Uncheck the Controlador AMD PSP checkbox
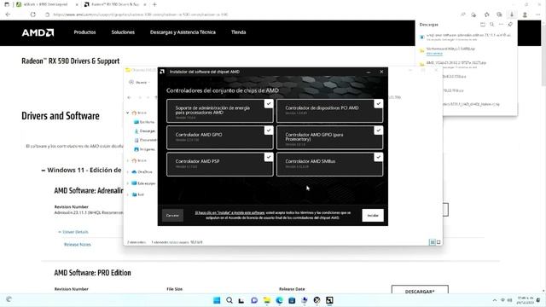 pyautogui.click(x=269, y=157)
